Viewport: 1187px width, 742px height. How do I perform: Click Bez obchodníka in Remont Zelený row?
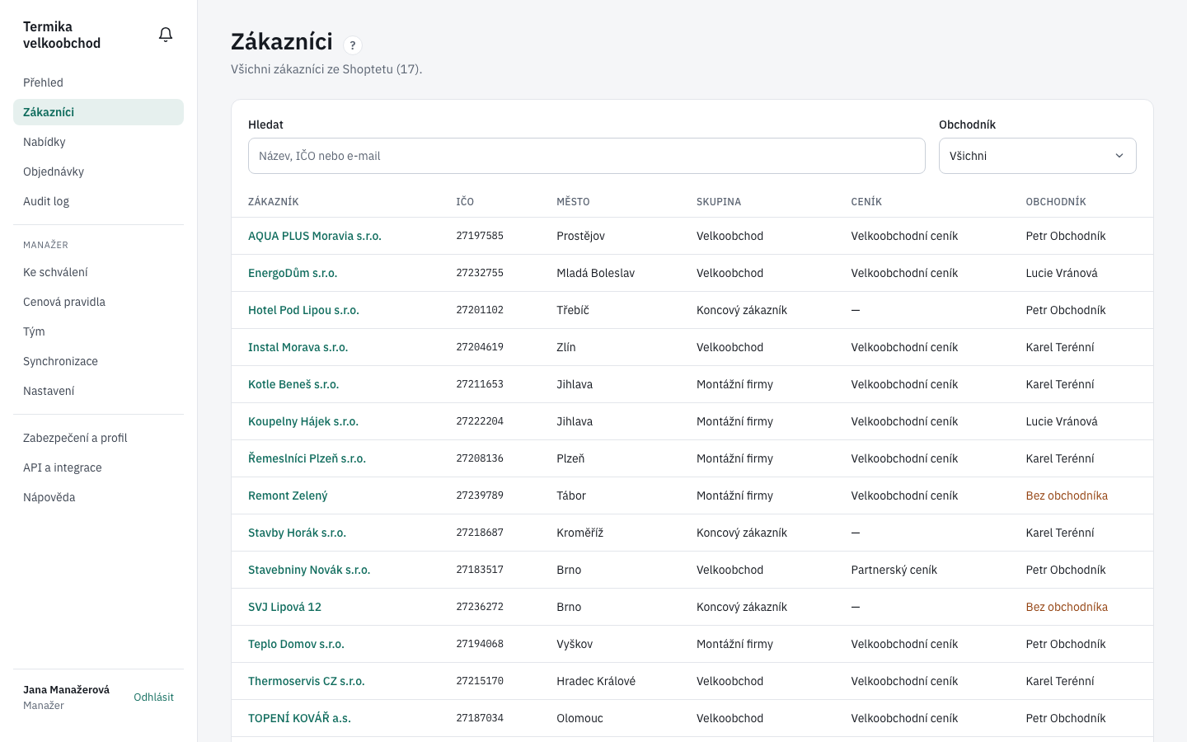tap(1067, 495)
